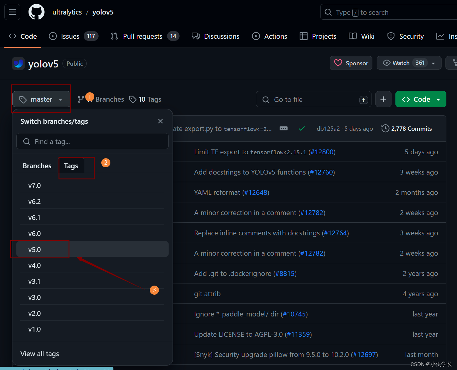
Task: Click the yolov5 breadcrumb link in header
Action: click(103, 12)
